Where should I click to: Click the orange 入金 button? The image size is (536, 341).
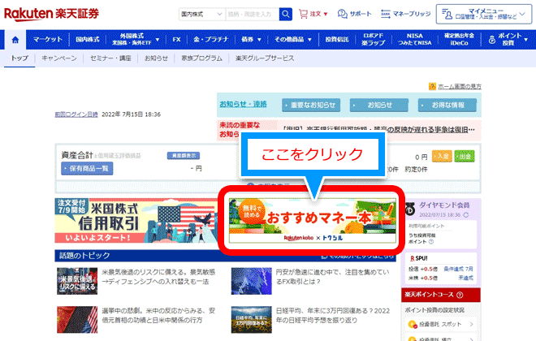(442, 156)
